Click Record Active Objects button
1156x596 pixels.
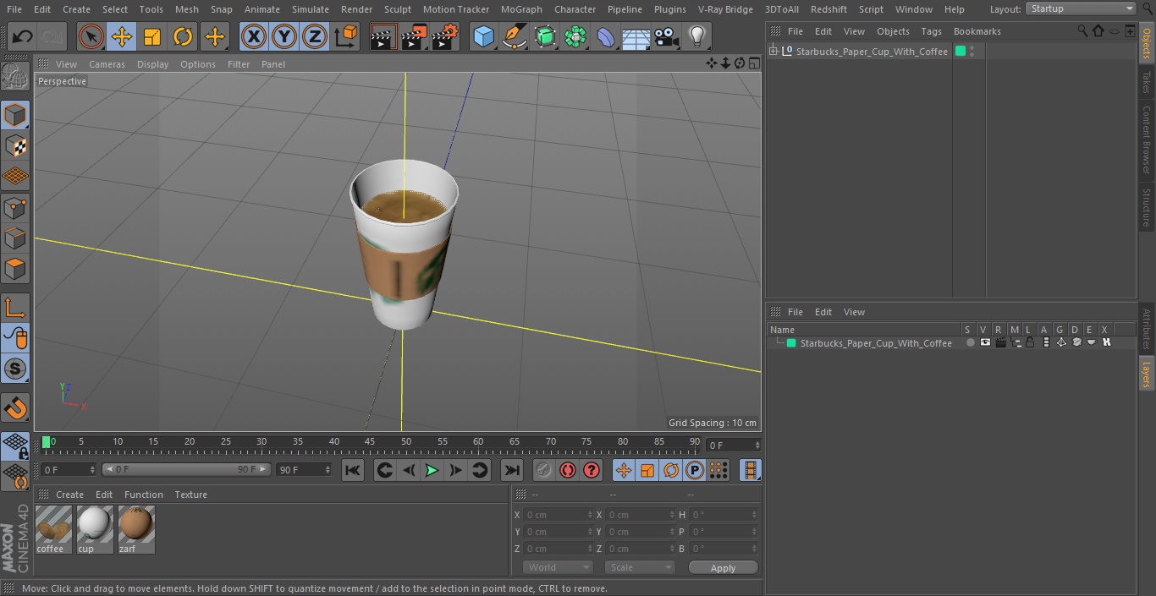(544, 470)
